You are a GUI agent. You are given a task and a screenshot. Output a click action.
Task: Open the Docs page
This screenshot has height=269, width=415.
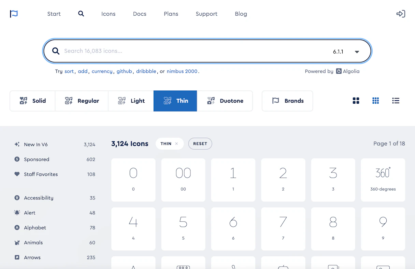pyautogui.click(x=140, y=14)
